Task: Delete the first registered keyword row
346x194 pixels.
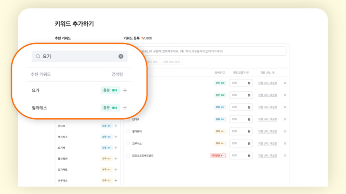Action: tap(285, 83)
